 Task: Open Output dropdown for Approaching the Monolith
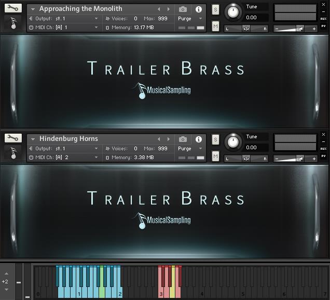point(96,19)
